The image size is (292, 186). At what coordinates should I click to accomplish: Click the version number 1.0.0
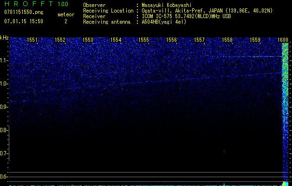pos(63,4)
